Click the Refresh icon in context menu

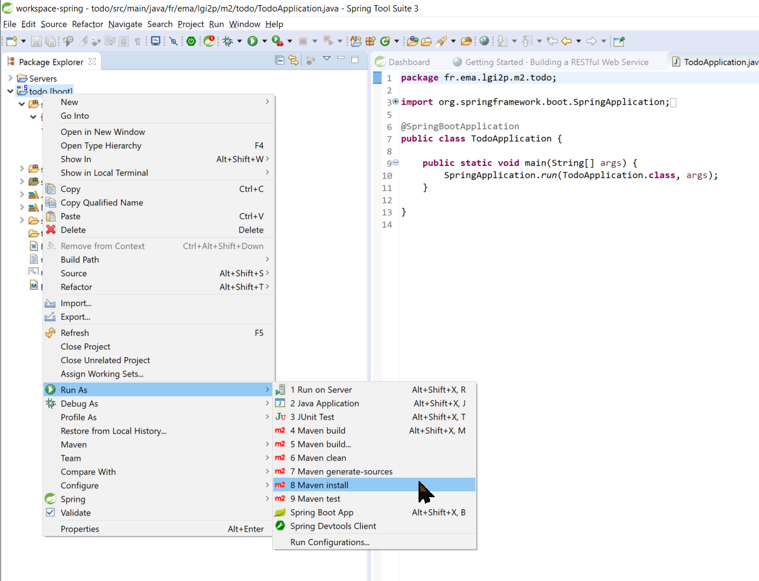click(51, 333)
